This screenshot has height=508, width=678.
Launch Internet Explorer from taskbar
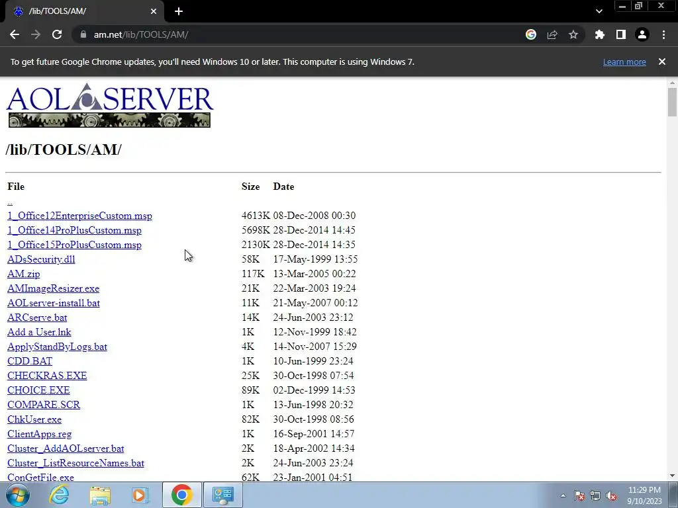point(59,495)
